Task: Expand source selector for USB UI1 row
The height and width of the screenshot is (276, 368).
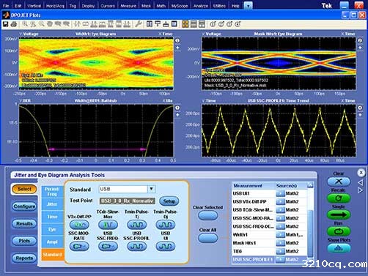Action: (x=280, y=193)
